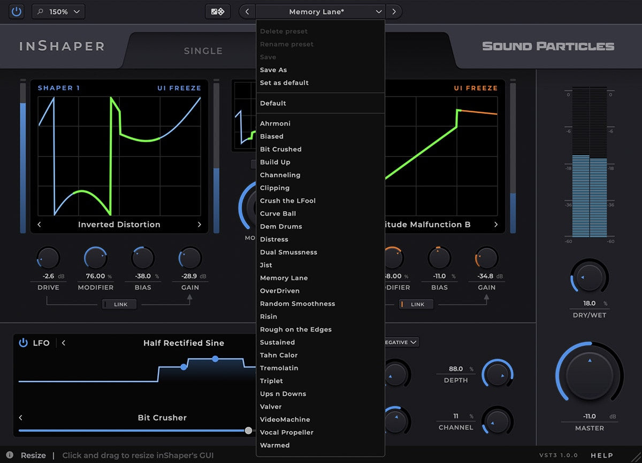This screenshot has height=463, width=642.
Task: Click the randomize dice icon
Action: [218, 11]
